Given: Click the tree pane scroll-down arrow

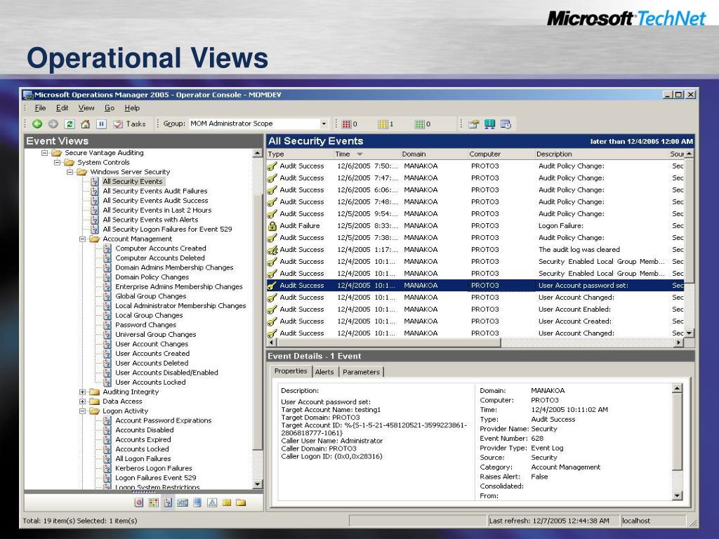Looking at the screenshot, I should [x=257, y=484].
